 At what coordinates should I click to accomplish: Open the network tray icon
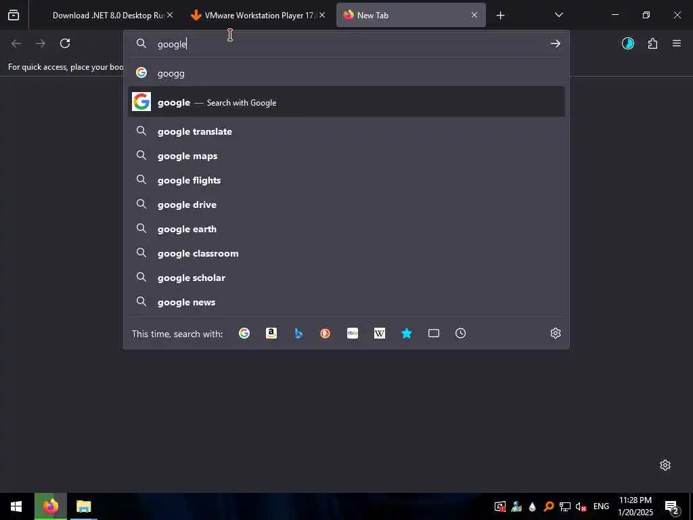[x=565, y=506]
